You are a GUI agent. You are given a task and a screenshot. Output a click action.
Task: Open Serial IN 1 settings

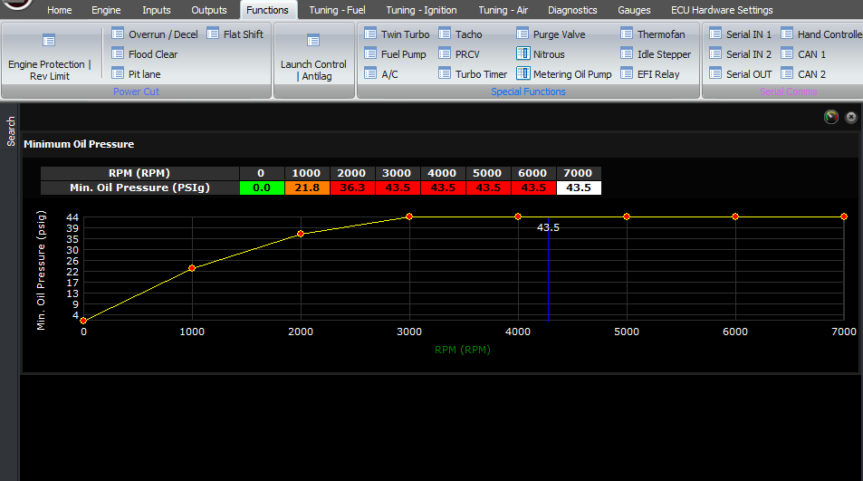[740, 34]
